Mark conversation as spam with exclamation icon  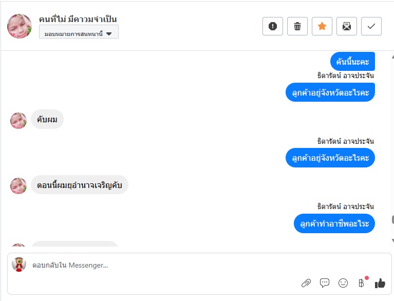[273, 26]
